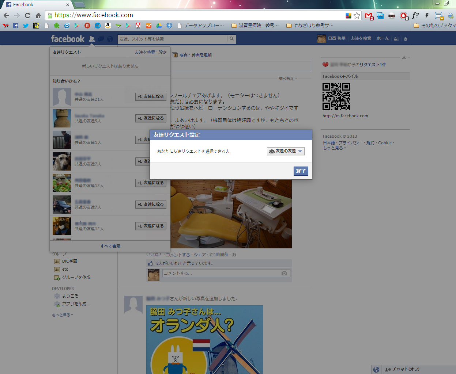Click the lightning bolt extension icon

[427, 15]
